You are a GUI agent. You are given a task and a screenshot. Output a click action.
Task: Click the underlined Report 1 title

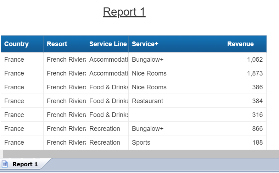coord(124,12)
